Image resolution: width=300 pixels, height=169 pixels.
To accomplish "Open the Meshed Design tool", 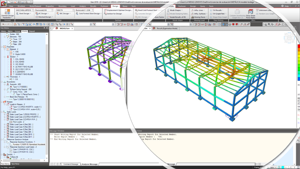I will 44,17.
